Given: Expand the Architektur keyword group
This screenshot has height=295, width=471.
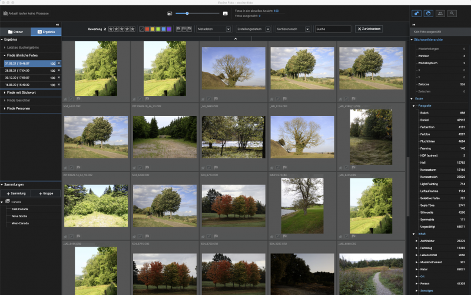Looking at the screenshot, I should (417, 241).
